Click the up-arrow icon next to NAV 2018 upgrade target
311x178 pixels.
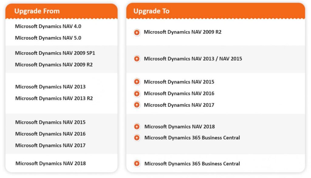click(x=137, y=127)
